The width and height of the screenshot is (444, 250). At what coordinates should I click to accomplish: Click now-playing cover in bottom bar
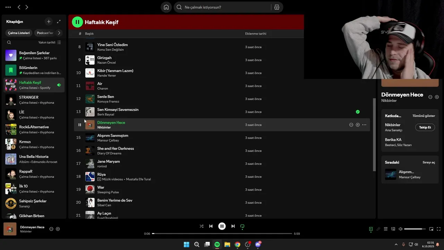click(x=10, y=229)
